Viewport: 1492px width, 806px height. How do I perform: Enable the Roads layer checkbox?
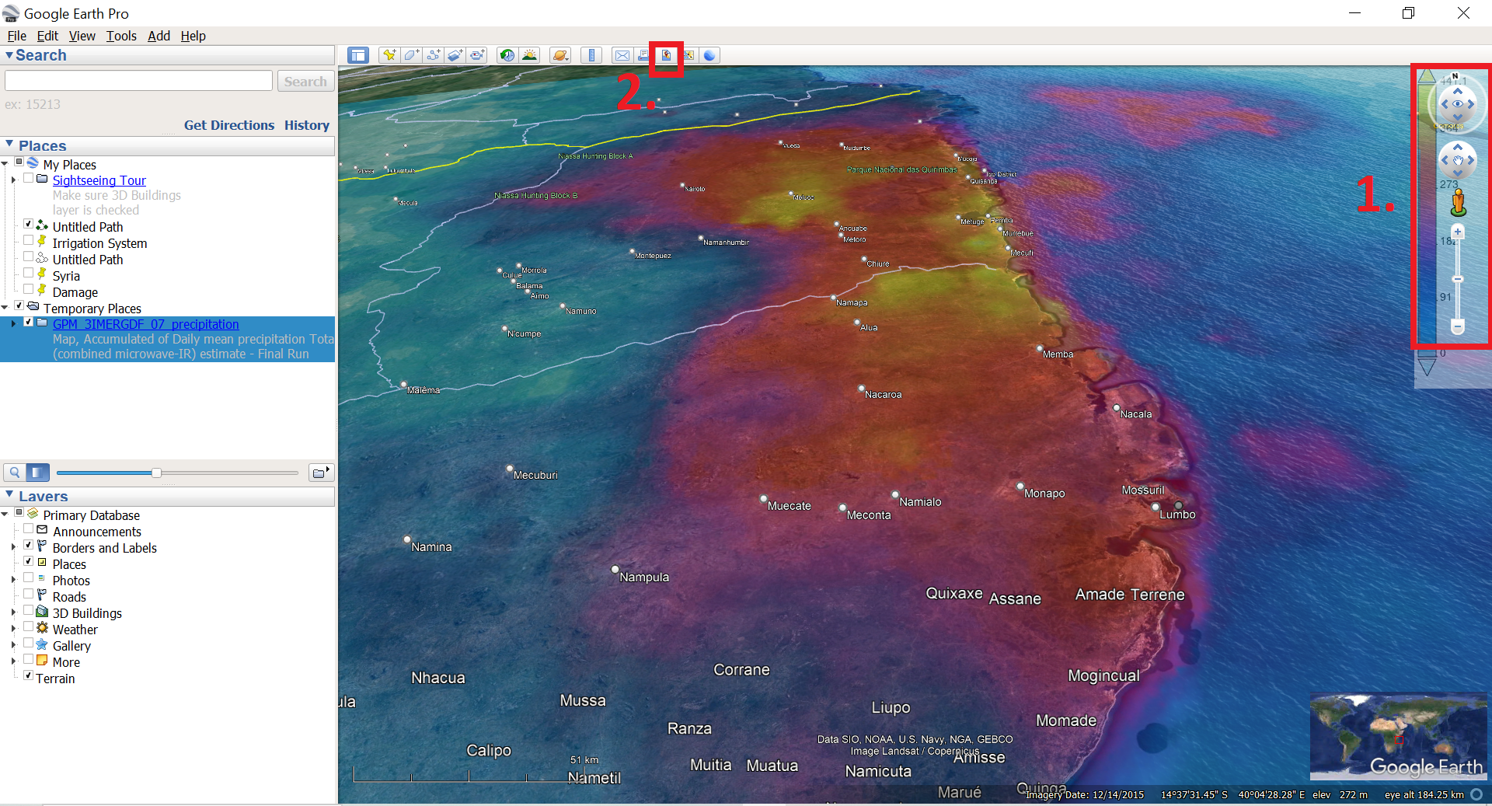tap(29, 594)
